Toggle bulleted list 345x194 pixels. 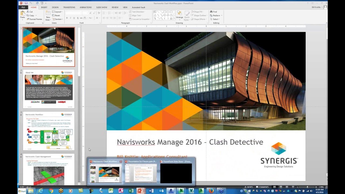tap(105, 13)
